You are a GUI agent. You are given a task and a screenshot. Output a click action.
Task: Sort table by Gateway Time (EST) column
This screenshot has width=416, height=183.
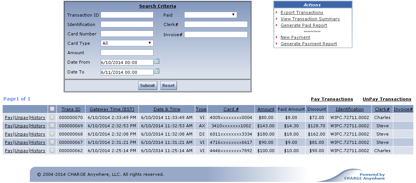112,109
